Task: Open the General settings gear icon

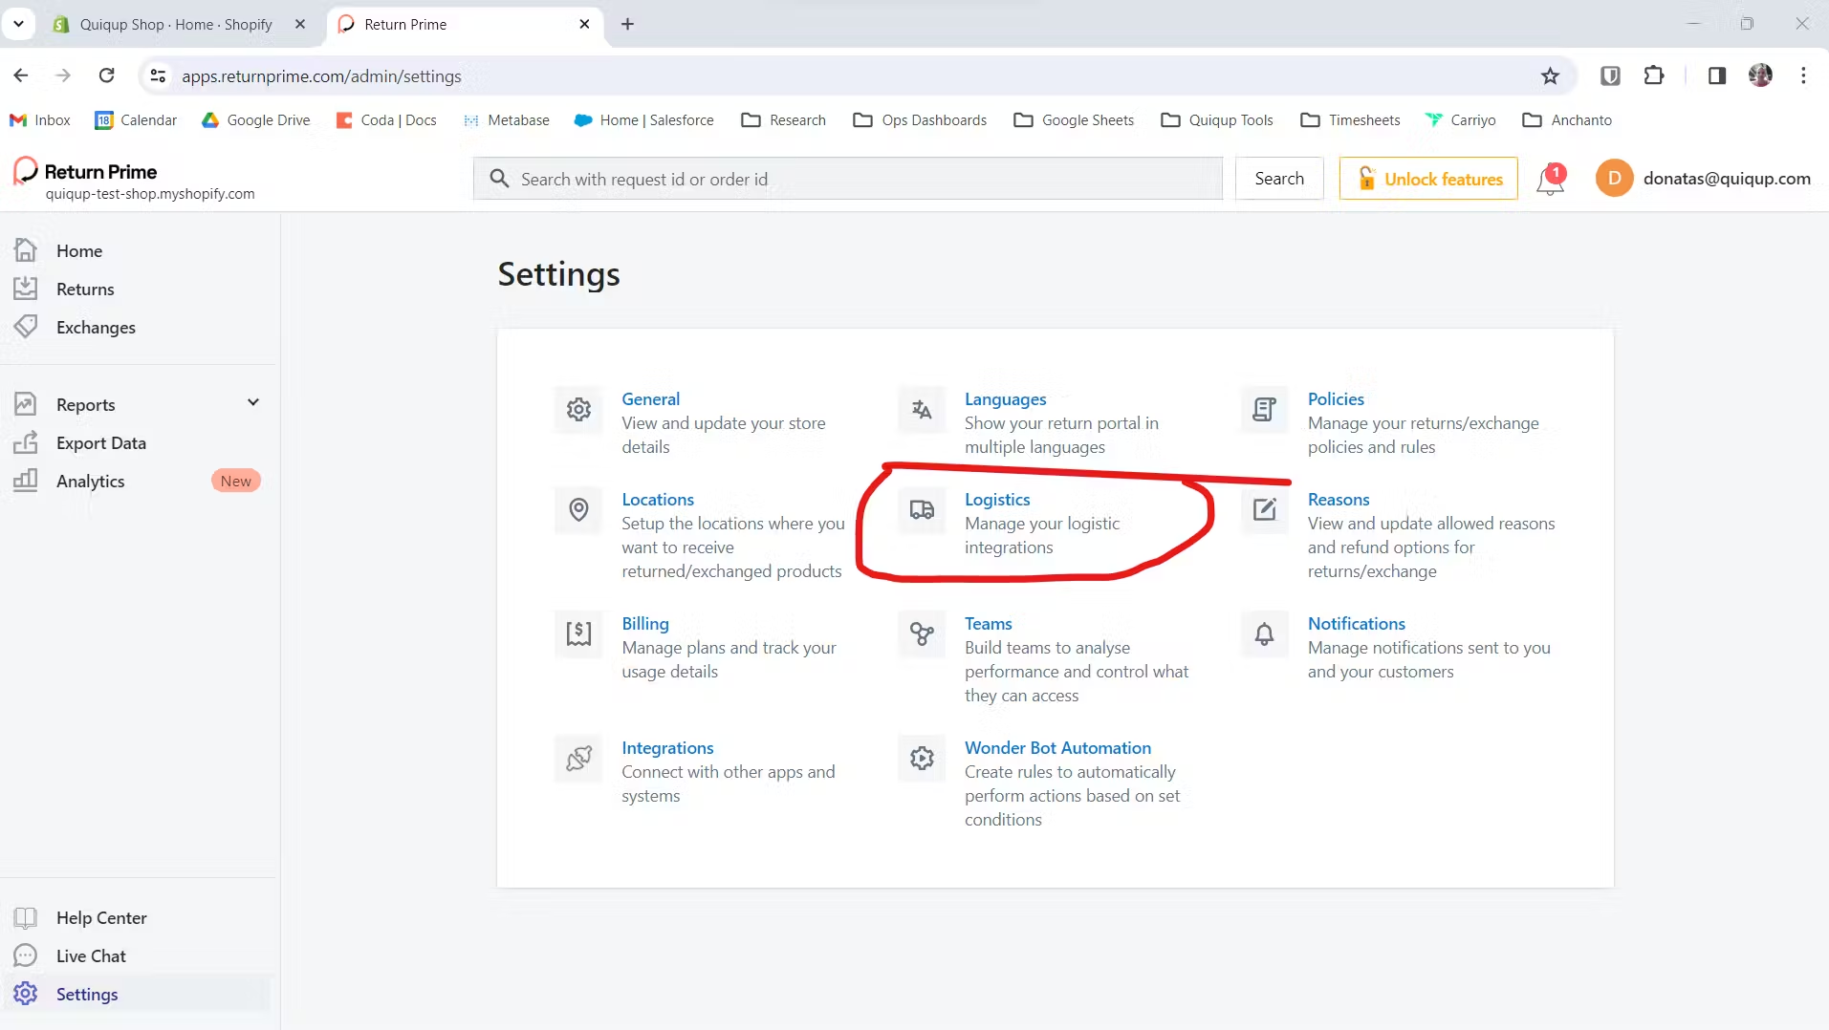Action: [578, 410]
